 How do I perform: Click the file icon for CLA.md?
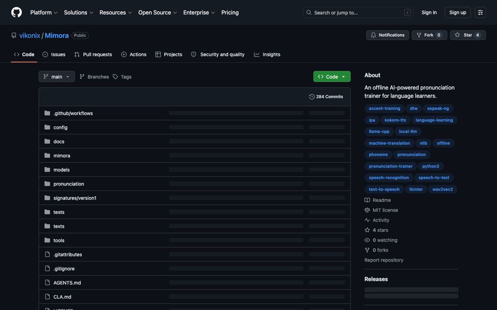click(x=47, y=297)
